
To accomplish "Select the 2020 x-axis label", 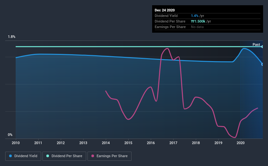I will pyautogui.click(x=241, y=143).
